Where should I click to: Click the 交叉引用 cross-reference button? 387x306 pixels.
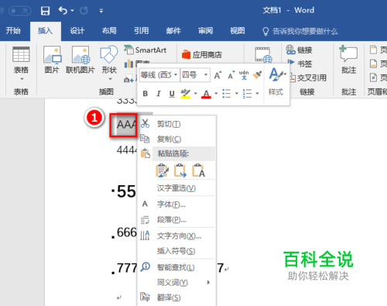[308, 77]
